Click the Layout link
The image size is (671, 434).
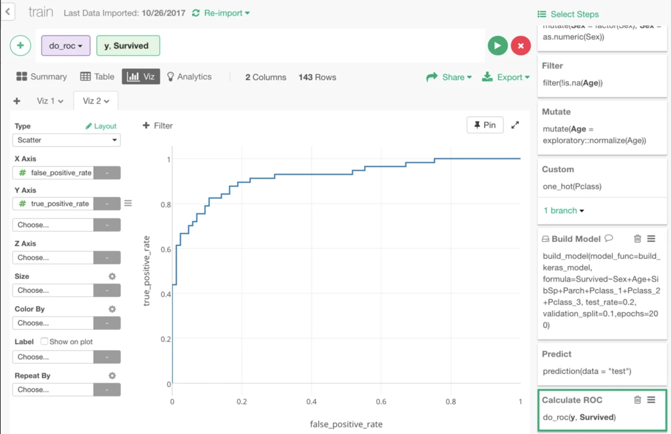tap(101, 126)
